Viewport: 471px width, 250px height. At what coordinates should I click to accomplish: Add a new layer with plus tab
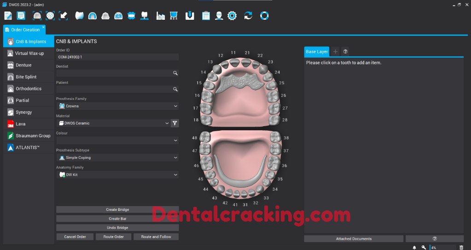pyautogui.click(x=335, y=52)
